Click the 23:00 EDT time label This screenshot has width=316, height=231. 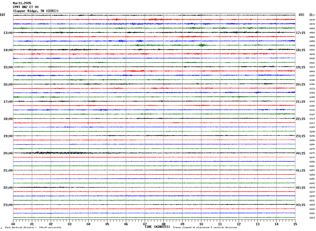(x=8, y=205)
